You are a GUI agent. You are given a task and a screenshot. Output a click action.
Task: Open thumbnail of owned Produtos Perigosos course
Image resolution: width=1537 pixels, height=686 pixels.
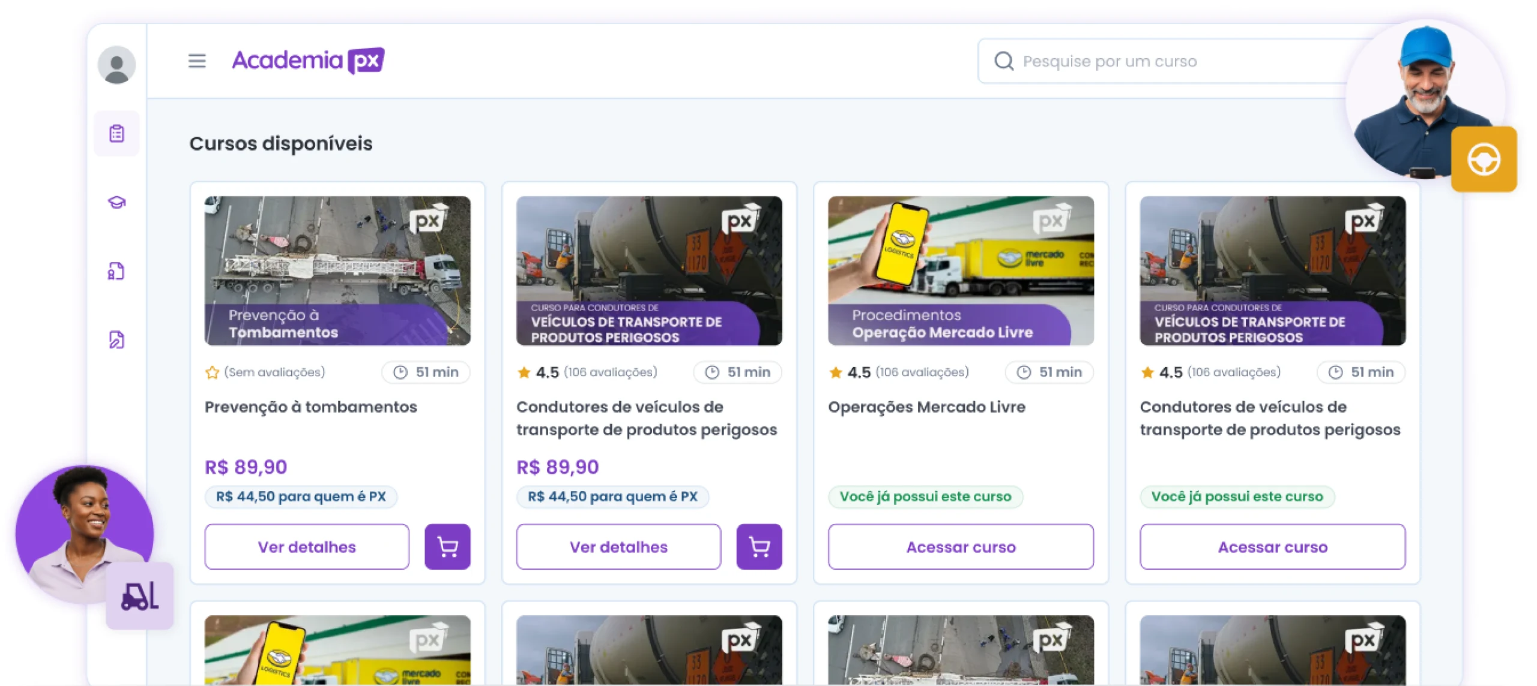point(1272,270)
